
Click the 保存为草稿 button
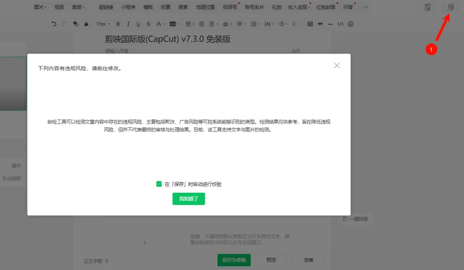pyautogui.click(x=234, y=260)
